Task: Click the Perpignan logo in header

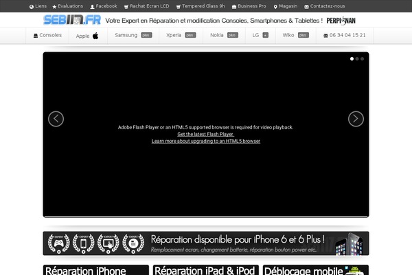Action: (x=341, y=21)
